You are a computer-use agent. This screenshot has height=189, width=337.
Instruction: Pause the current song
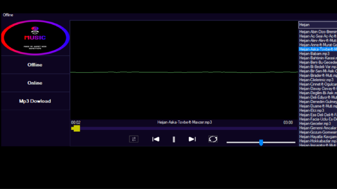coord(174,139)
